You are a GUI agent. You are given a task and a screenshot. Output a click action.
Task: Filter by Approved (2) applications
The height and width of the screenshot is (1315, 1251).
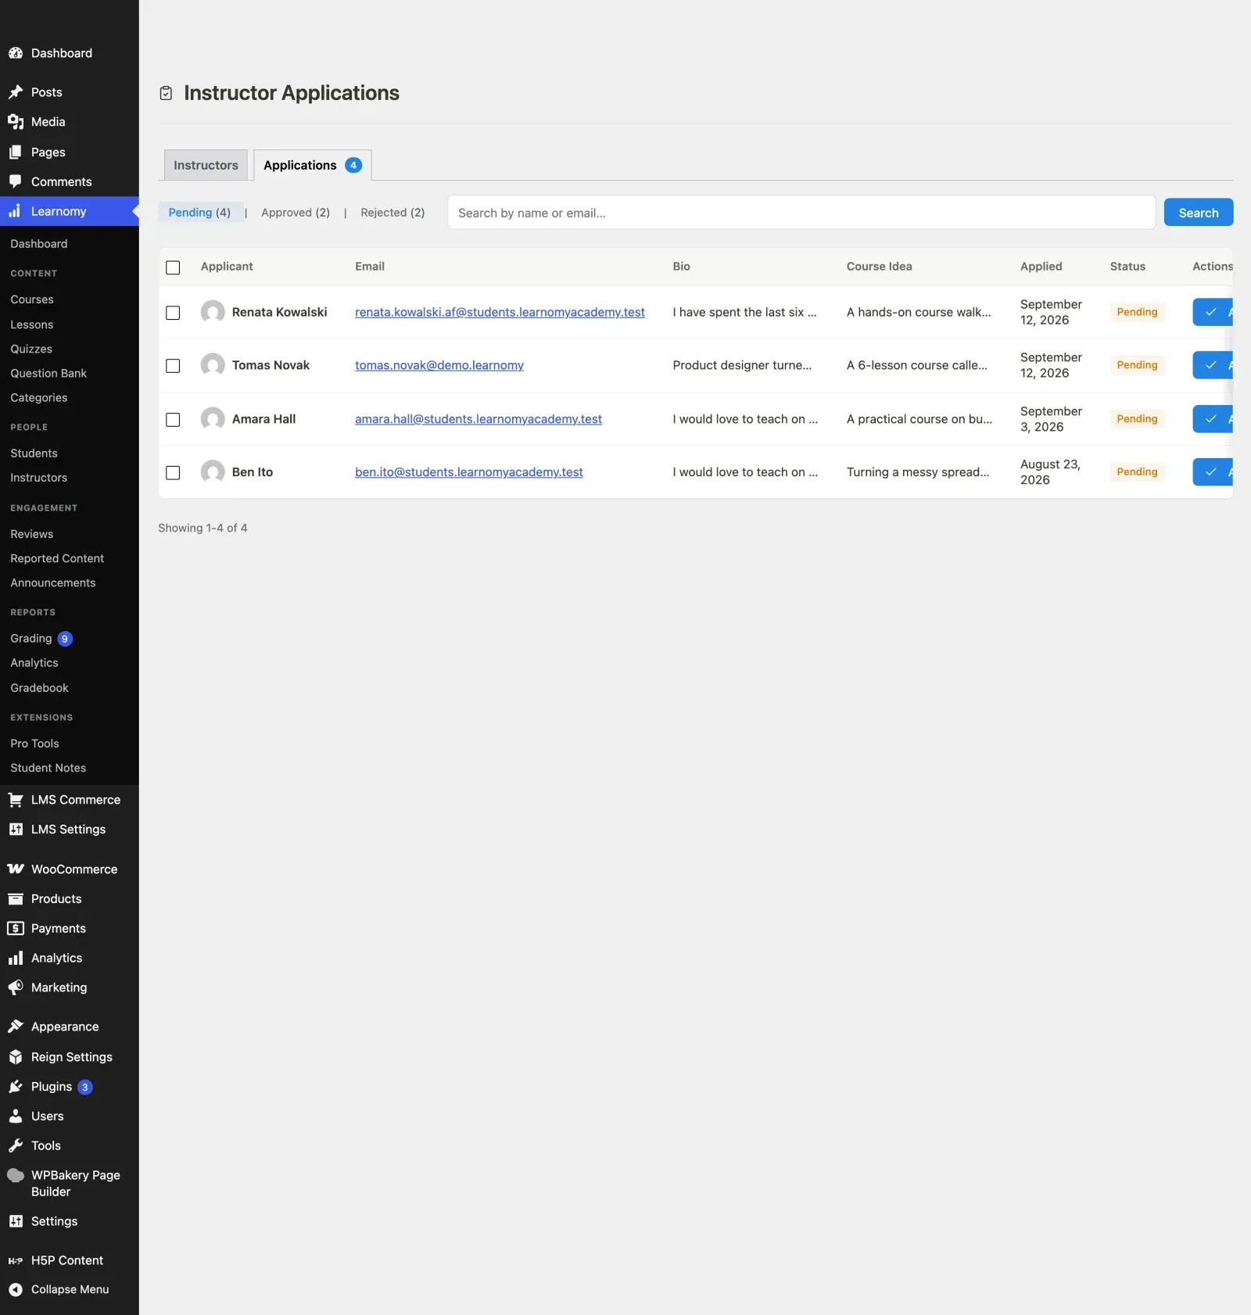coord(296,213)
